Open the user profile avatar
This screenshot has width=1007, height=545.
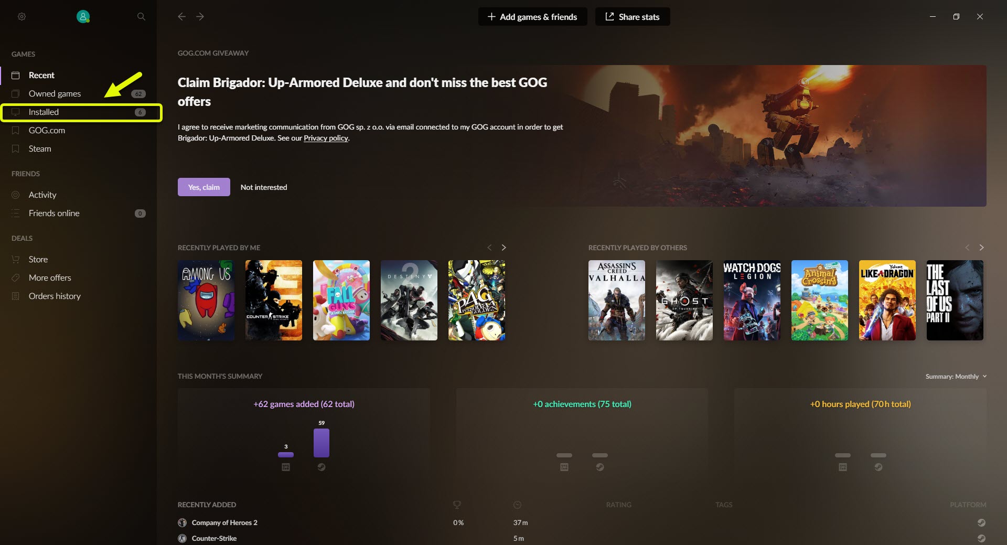coord(83,17)
